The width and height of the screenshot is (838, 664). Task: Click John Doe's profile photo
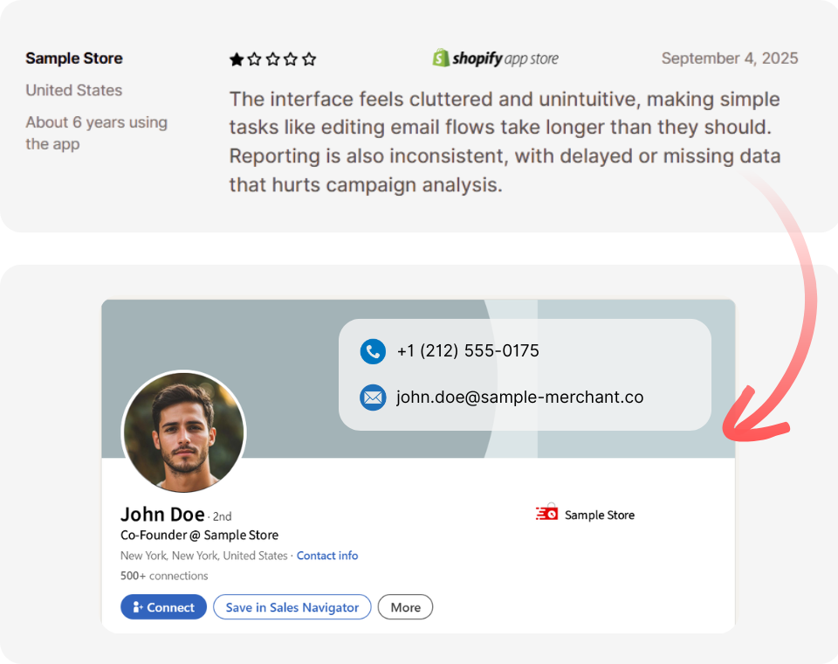tap(184, 432)
